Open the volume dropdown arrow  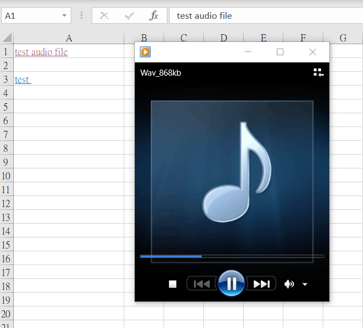point(305,284)
